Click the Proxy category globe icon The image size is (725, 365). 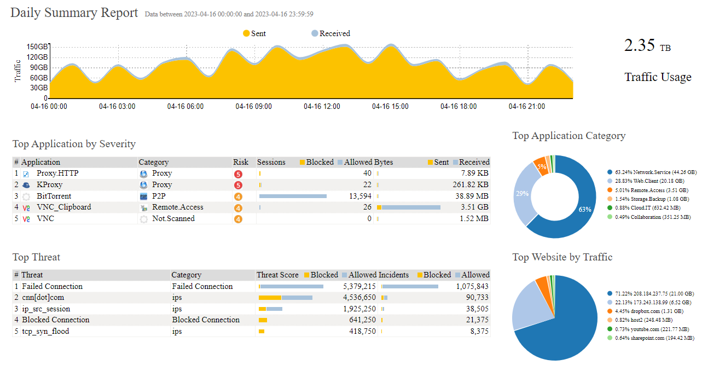(142, 173)
